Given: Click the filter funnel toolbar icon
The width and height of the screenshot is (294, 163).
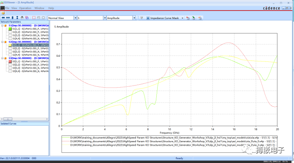Looking at the screenshot, I should (141, 18).
